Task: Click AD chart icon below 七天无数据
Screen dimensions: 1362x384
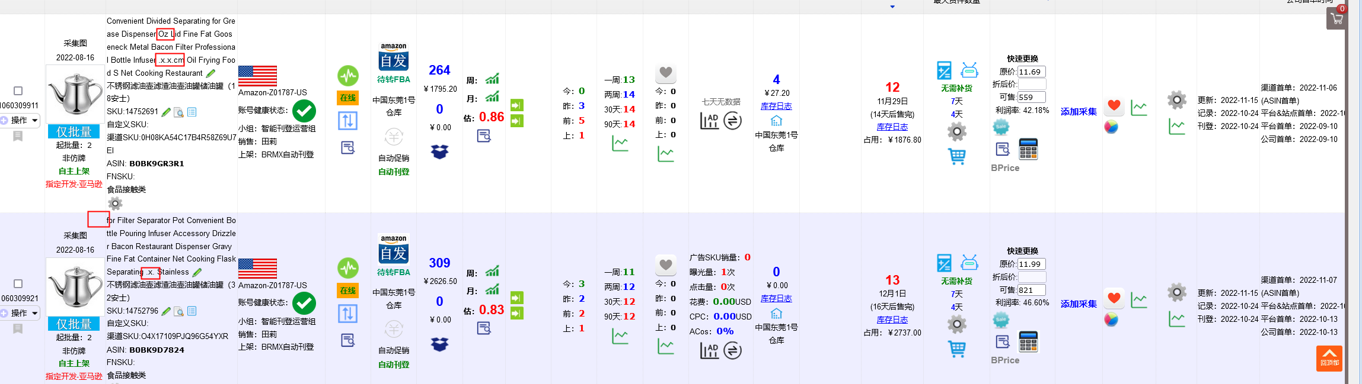Action: tap(709, 121)
